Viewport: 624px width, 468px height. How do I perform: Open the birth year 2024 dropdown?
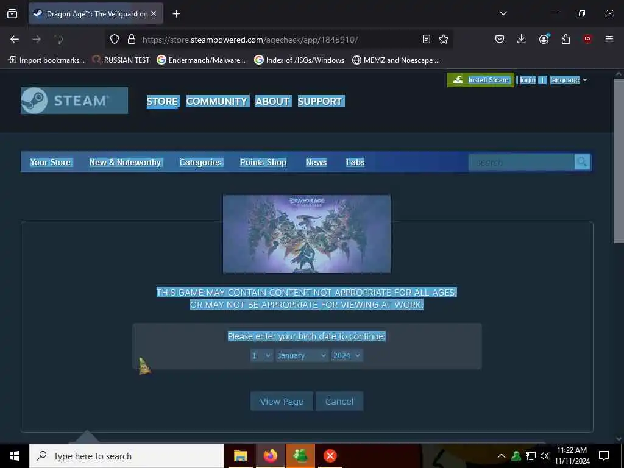pyautogui.click(x=347, y=355)
